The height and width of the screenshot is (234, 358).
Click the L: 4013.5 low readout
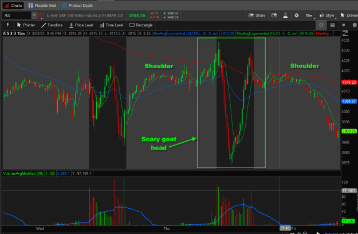point(113,34)
